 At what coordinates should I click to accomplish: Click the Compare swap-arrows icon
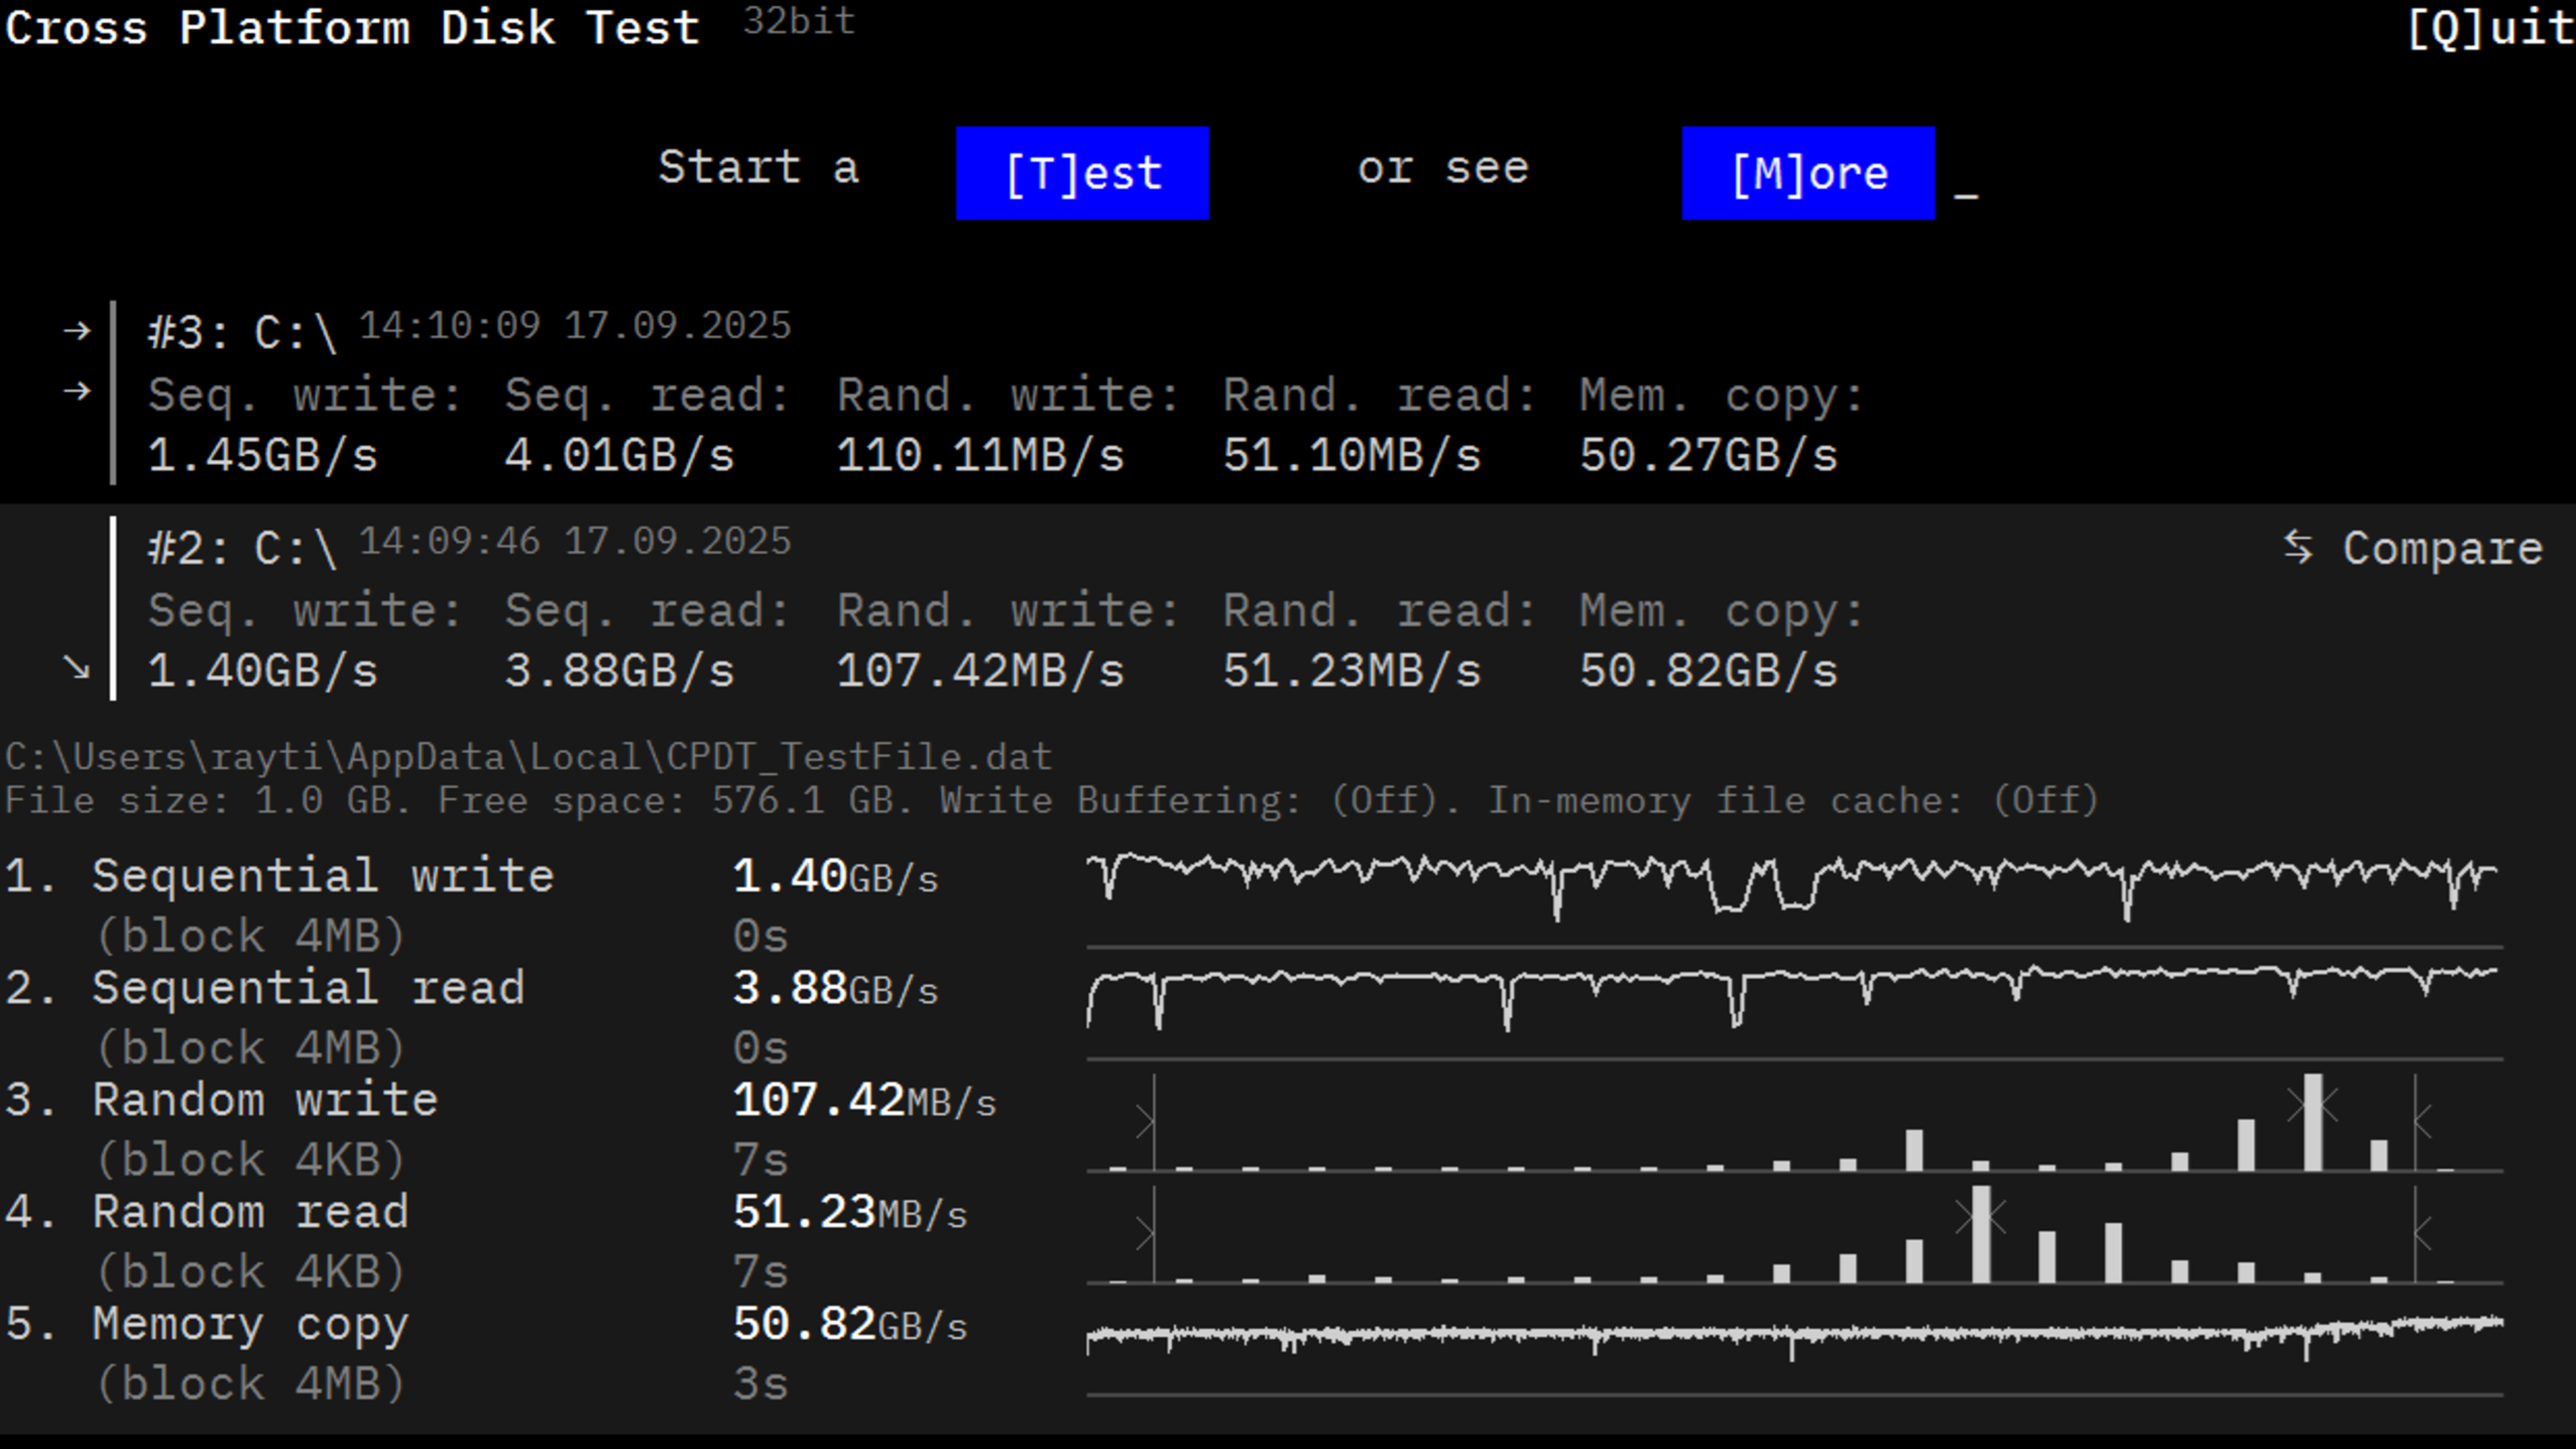[x=2298, y=546]
